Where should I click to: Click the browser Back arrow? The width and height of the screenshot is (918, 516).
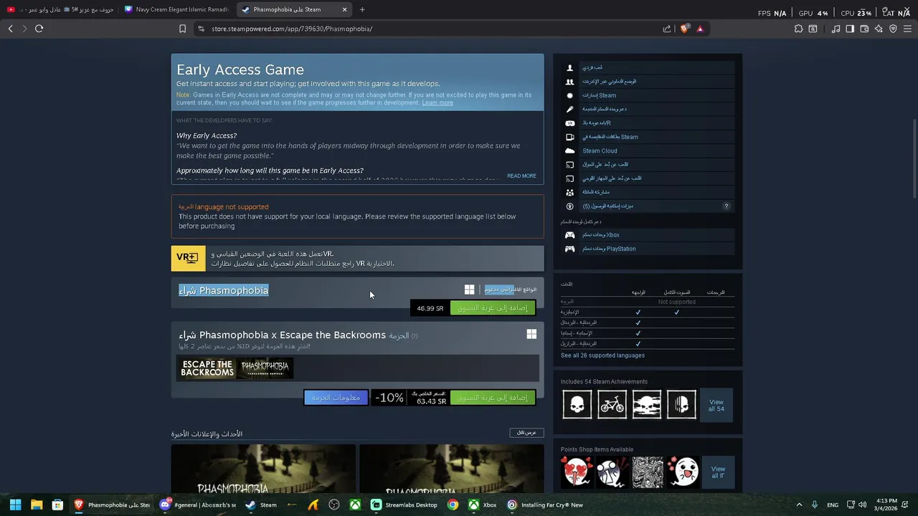point(10,29)
